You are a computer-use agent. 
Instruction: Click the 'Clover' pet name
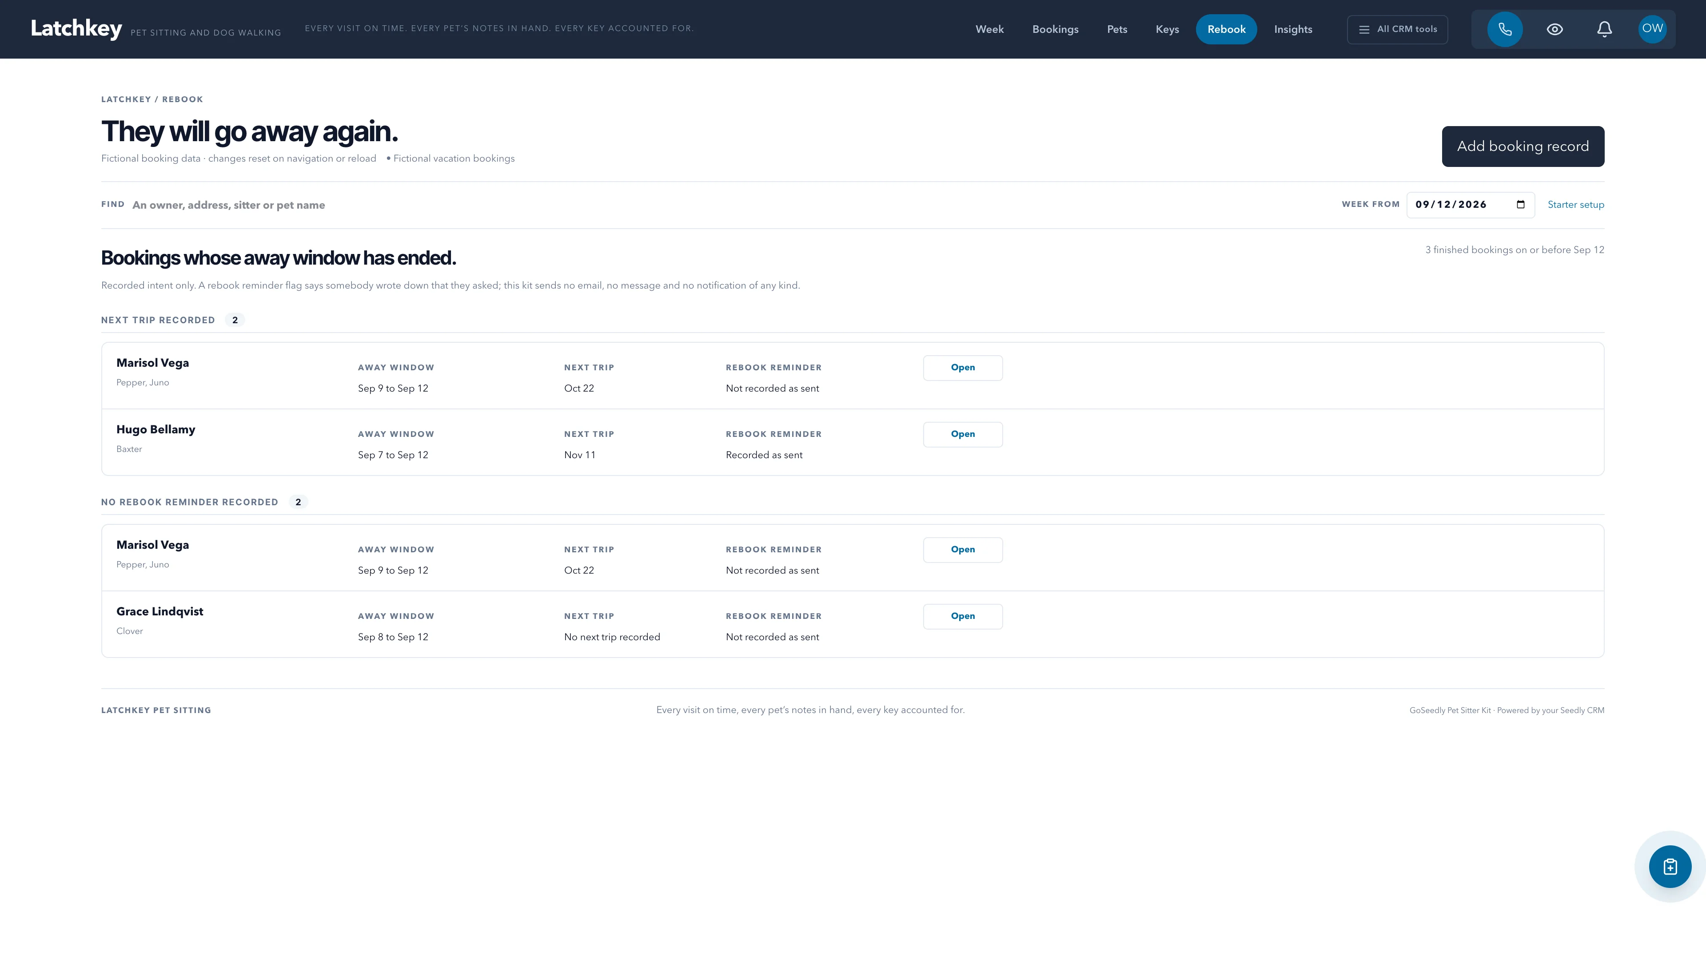click(130, 631)
